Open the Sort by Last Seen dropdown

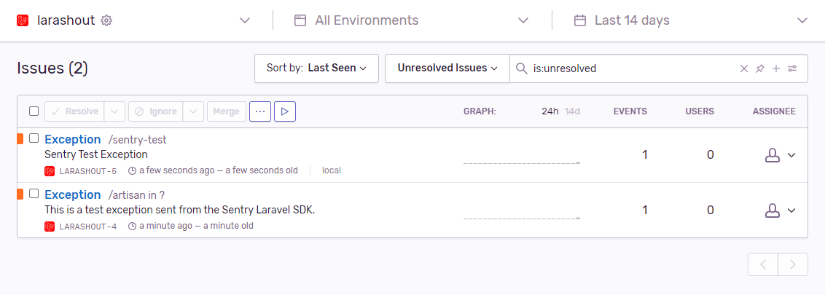(x=316, y=68)
